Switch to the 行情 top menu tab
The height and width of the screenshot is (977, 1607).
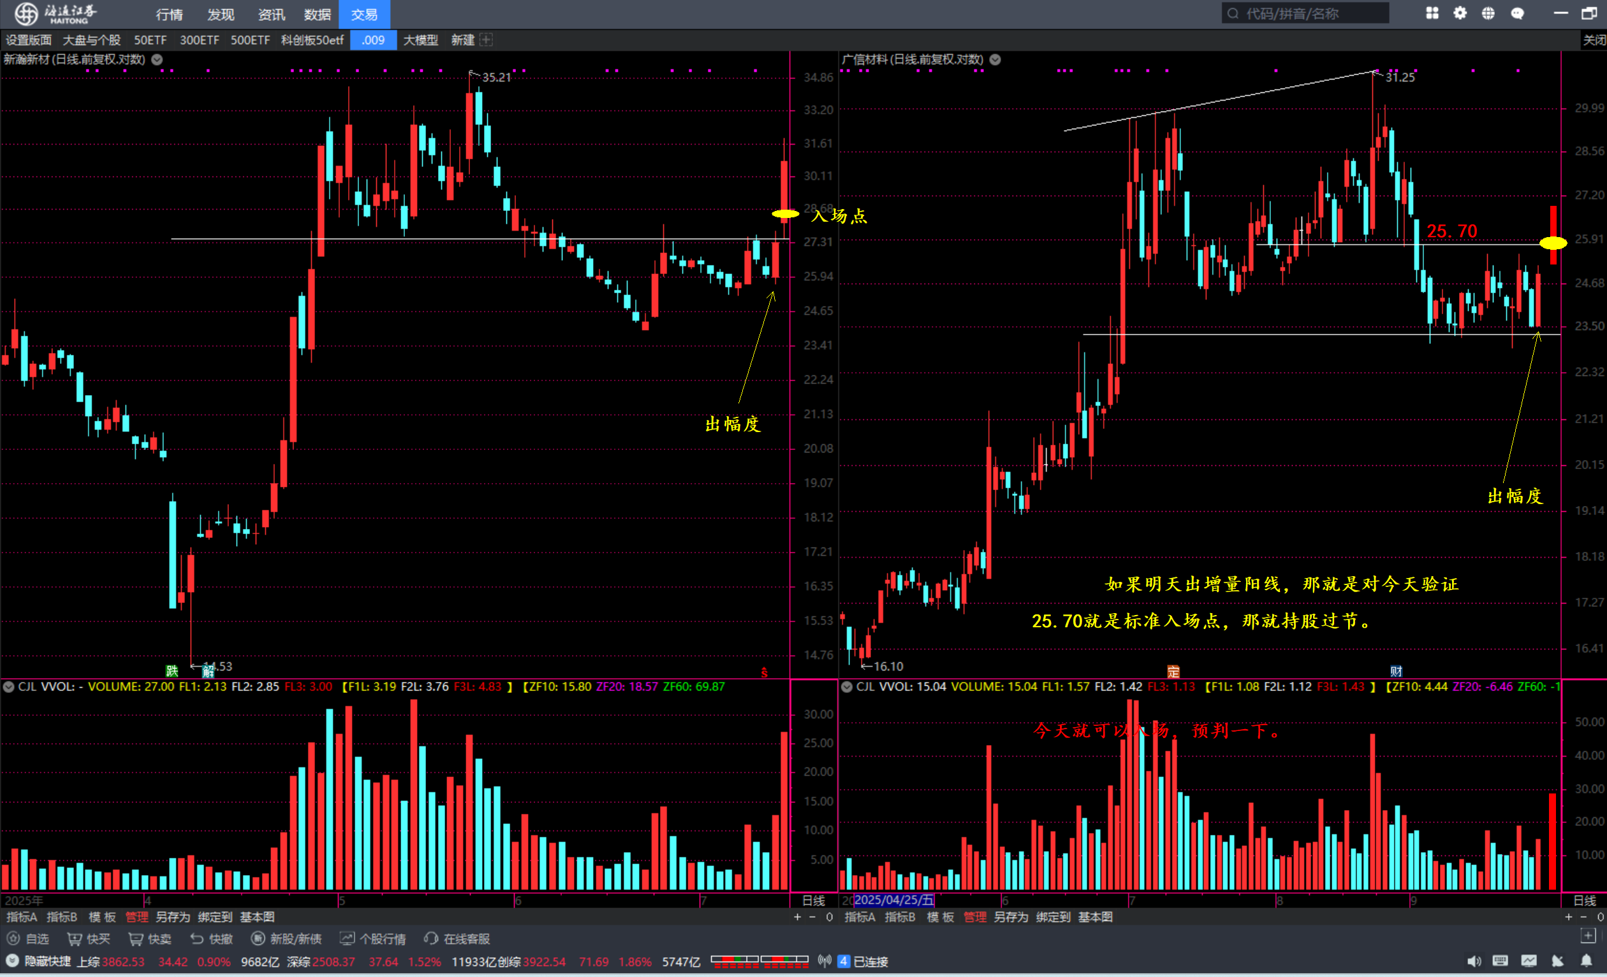(x=170, y=14)
